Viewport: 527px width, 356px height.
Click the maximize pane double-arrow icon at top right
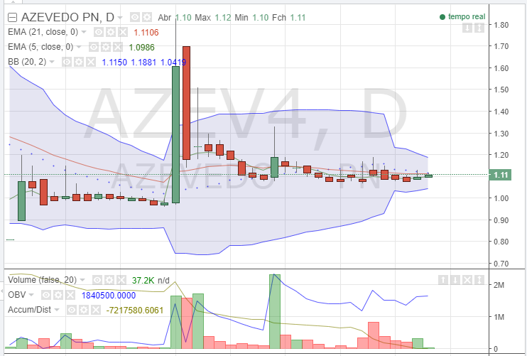pyautogui.click(x=479, y=28)
